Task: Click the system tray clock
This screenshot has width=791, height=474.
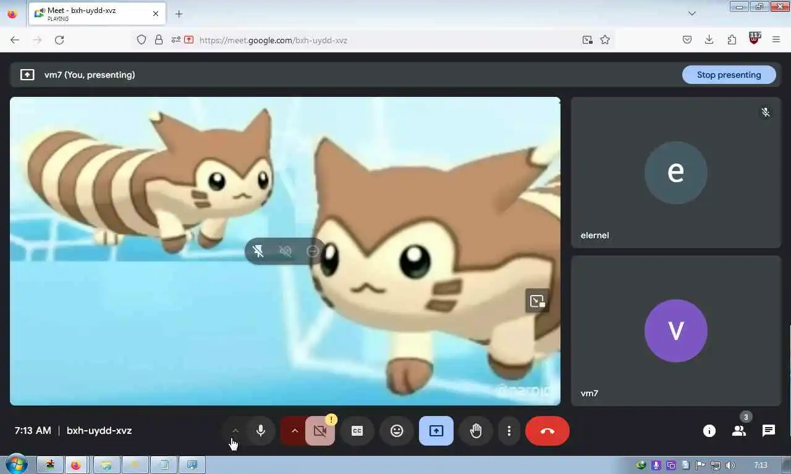Action: pyautogui.click(x=761, y=465)
